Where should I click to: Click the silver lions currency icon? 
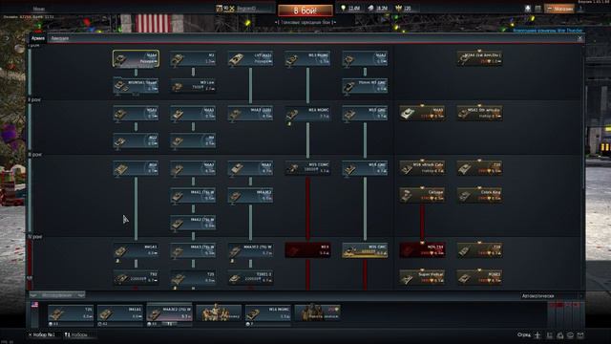(371, 9)
